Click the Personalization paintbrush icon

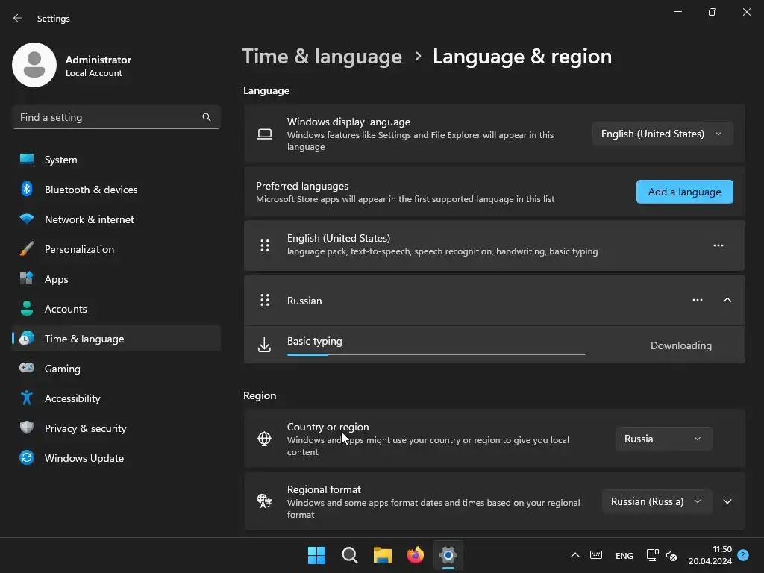[x=27, y=248]
